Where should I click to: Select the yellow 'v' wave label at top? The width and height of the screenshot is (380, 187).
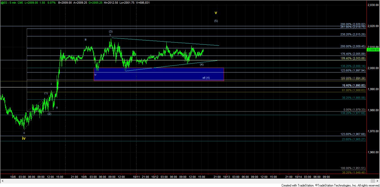[x=216, y=12]
